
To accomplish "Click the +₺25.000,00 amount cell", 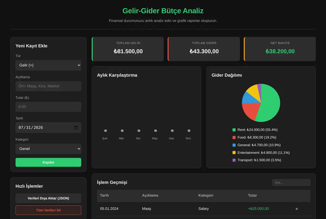I will point(258,209).
